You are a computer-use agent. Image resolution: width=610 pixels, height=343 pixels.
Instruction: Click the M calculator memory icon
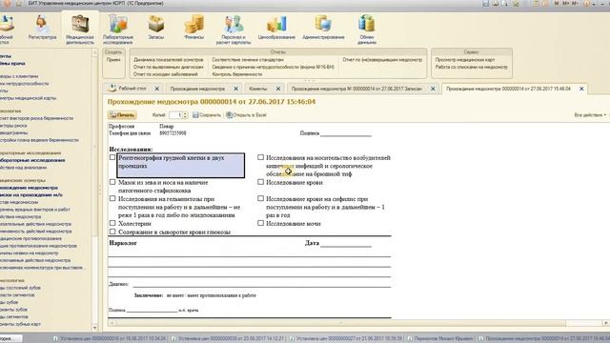[x=557, y=4]
